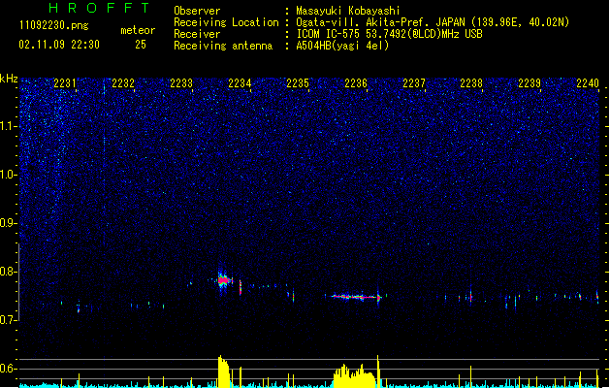Viewport: 610px width, 388px height.
Task: Click the bright pink meteor echo before 2234
Action: (x=224, y=280)
